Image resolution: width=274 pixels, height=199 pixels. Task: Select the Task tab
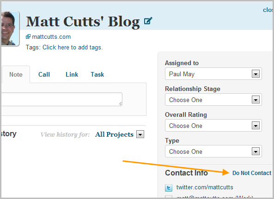[97, 74]
